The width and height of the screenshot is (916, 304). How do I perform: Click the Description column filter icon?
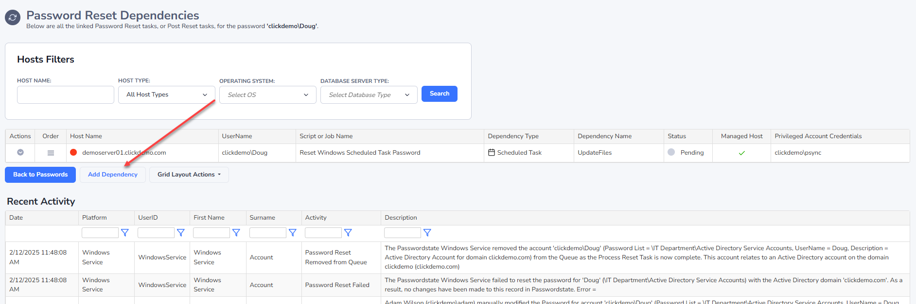tap(427, 233)
